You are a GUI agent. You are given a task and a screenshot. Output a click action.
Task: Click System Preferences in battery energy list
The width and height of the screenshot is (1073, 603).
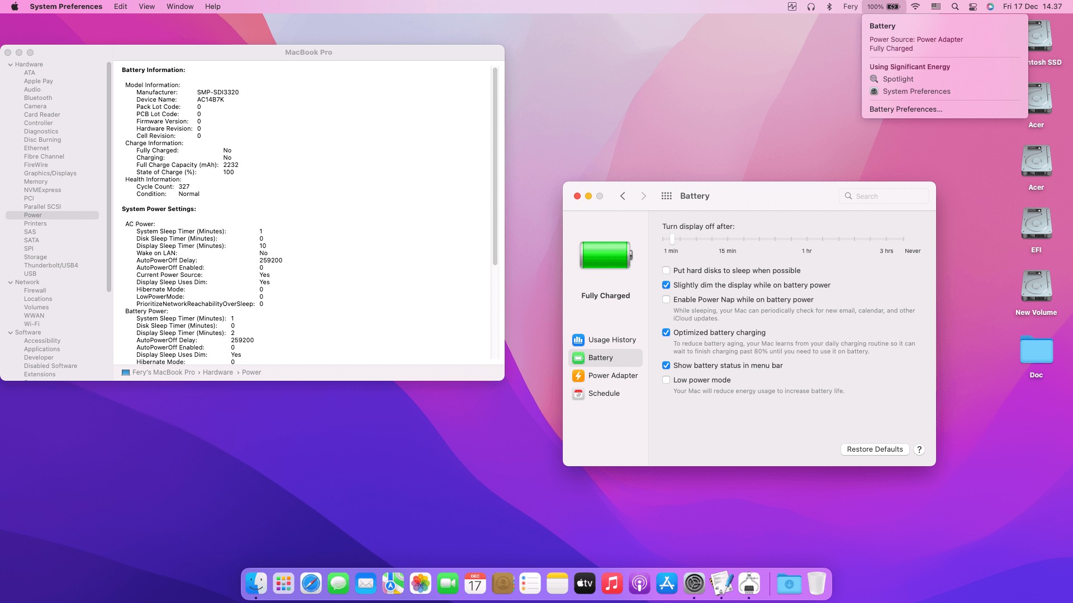[917, 91]
